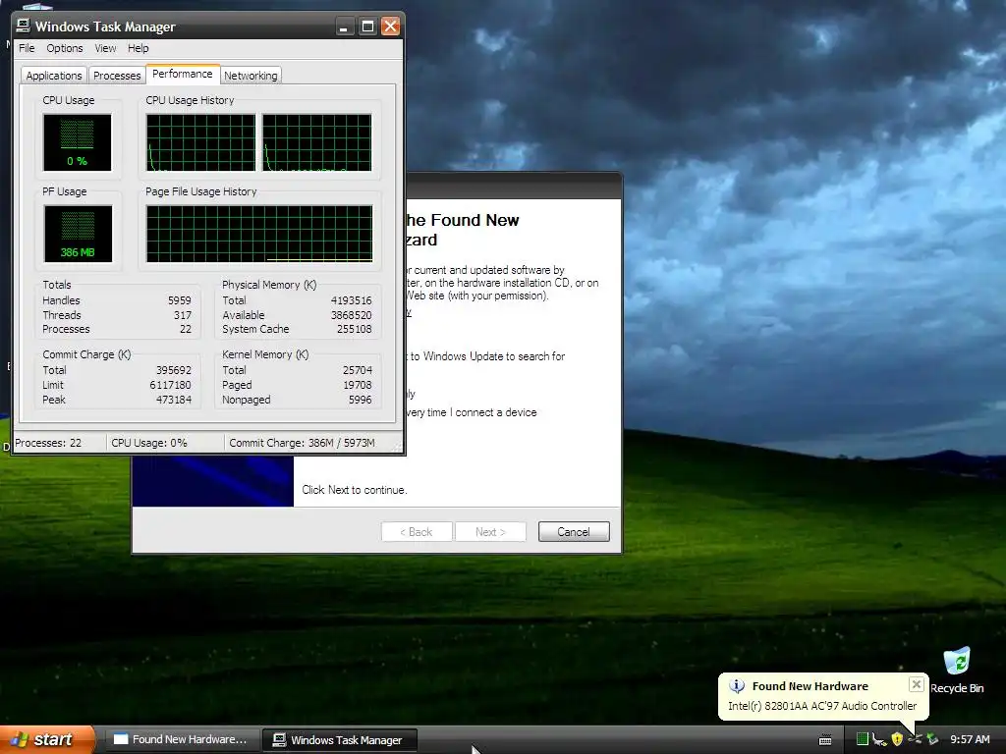Click the info icon in hardware balloon
This screenshot has width=1006, height=754.
tap(737, 686)
